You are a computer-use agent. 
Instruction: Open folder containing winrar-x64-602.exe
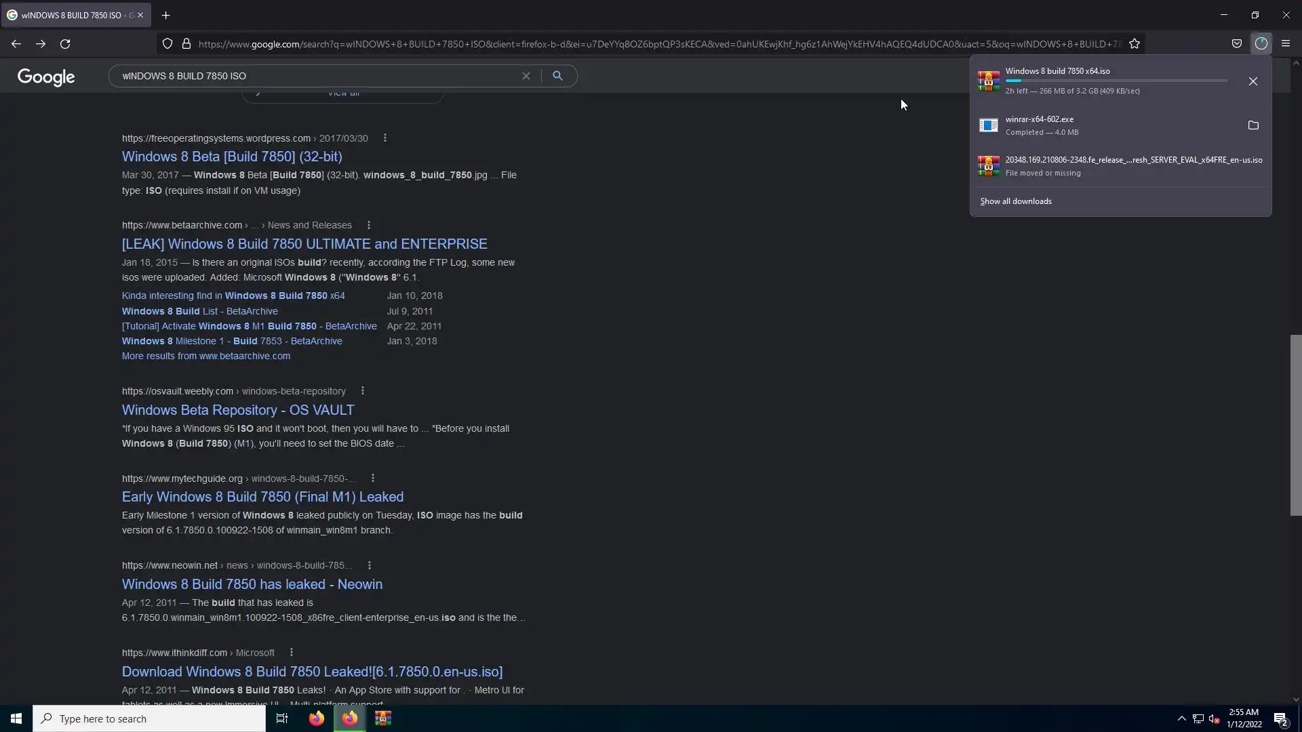click(1253, 125)
